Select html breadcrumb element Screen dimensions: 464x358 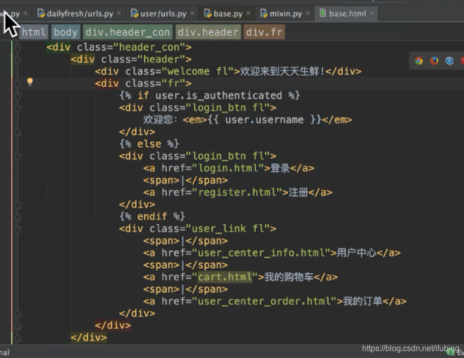(x=33, y=32)
